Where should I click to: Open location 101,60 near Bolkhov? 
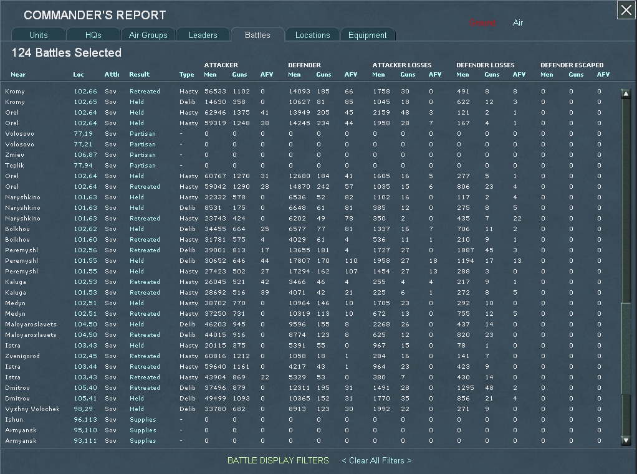85,239
